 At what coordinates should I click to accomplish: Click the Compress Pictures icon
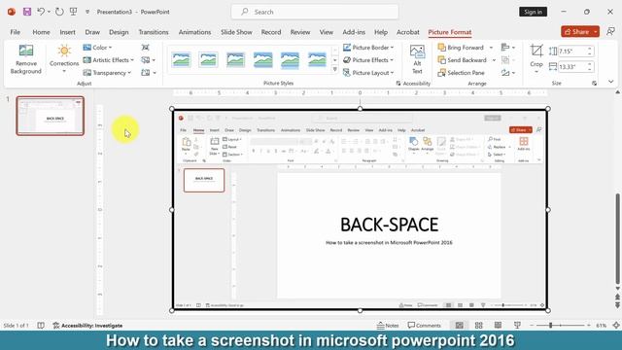pos(146,48)
